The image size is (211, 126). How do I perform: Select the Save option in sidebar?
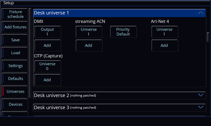[x=15, y=40]
